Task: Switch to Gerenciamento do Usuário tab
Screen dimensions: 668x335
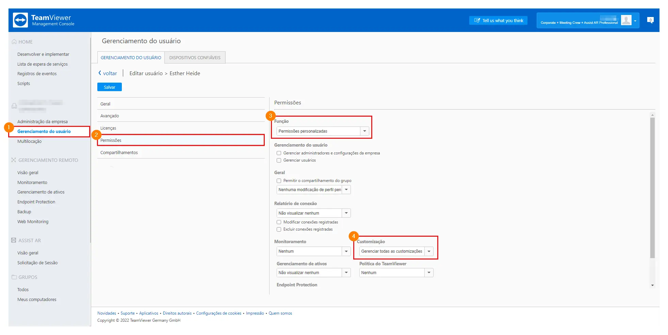Action: pos(131,57)
